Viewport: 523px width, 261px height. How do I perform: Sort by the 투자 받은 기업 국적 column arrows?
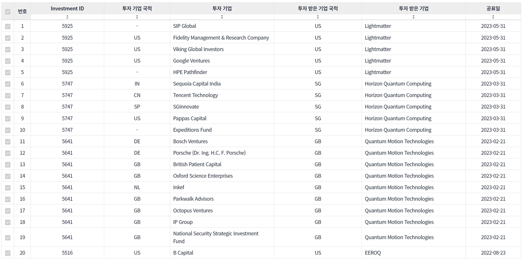click(x=318, y=17)
